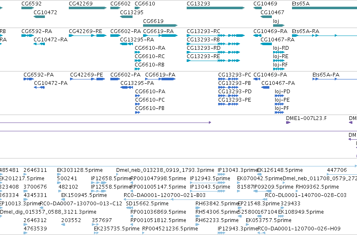The height and width of the screenshot is (235, 357).
Task: Click protein CG13293-PB
Action: coord(235,83)
